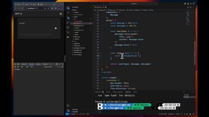The image size is (209, 117).
Task: Split the editor right
Action: click(190, 7)
